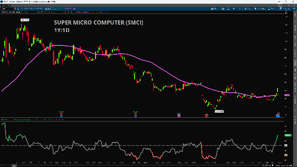Open the Drawings dropdown in the chart toolbar
This screenshot has height=167, width=297.
coord(260,9)
